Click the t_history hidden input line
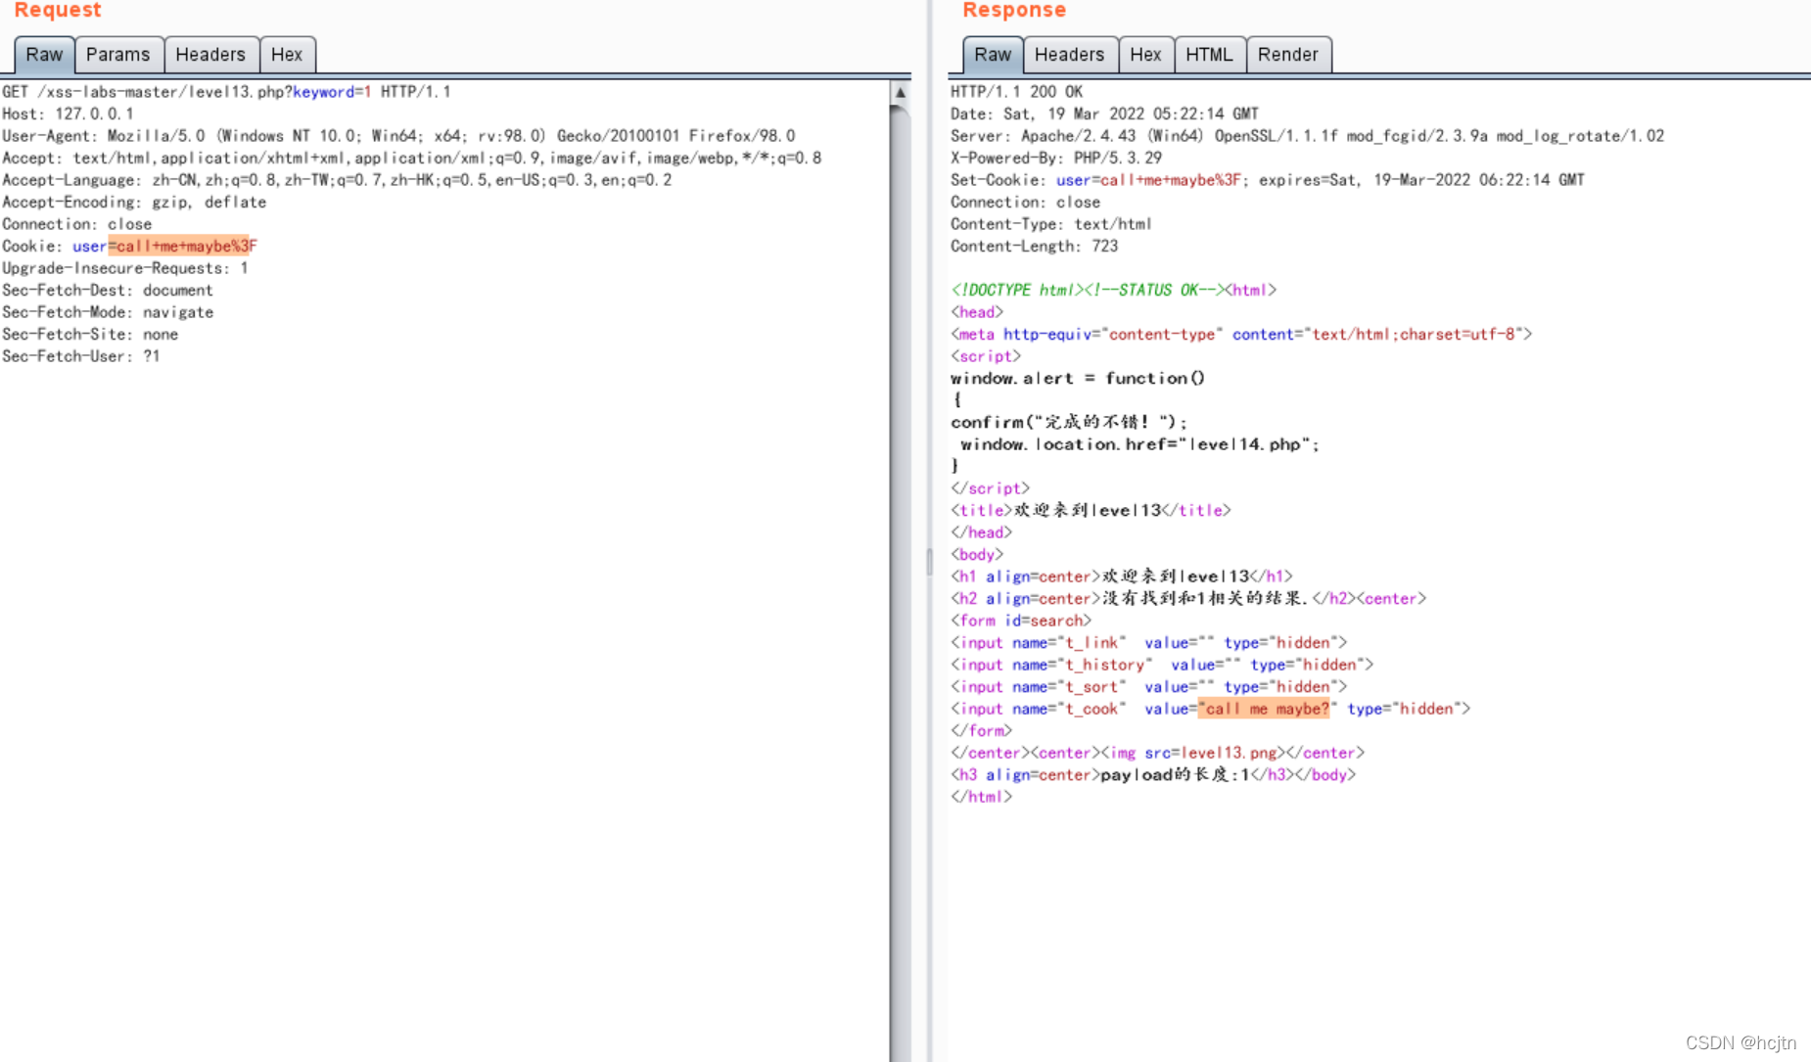 point(1162,665)
